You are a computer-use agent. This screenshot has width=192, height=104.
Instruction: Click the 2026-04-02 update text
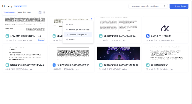coord(25,40)
